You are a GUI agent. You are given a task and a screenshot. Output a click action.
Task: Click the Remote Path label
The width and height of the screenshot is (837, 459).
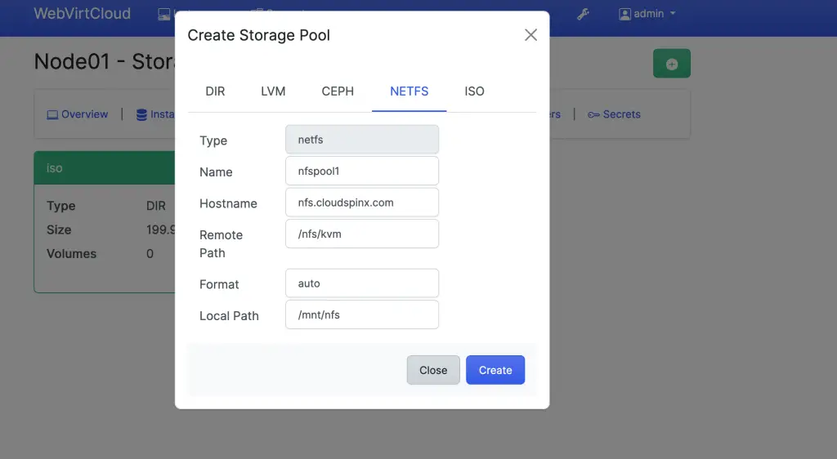click(x=221, y=244)
